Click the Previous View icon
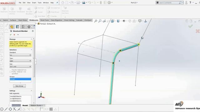This screenshot has width=200, height=112. [x=104, y=21]
